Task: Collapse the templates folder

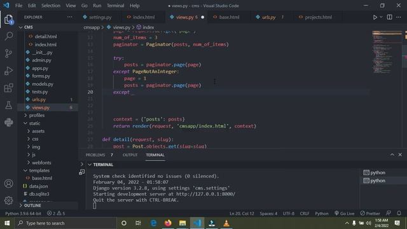Action: (39, 170)
